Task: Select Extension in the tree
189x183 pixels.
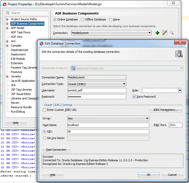Action: 17,63
